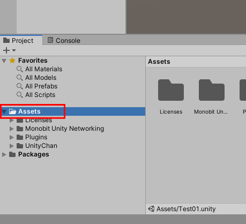Select the All Models search icon
Image resolution: width=246 pixels, height=224 pixels.
pos(20,78)
